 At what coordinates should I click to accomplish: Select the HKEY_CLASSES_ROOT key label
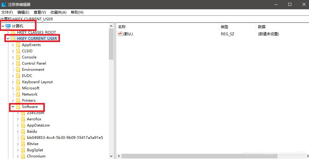pyautogui.click(x=36, y=32)
